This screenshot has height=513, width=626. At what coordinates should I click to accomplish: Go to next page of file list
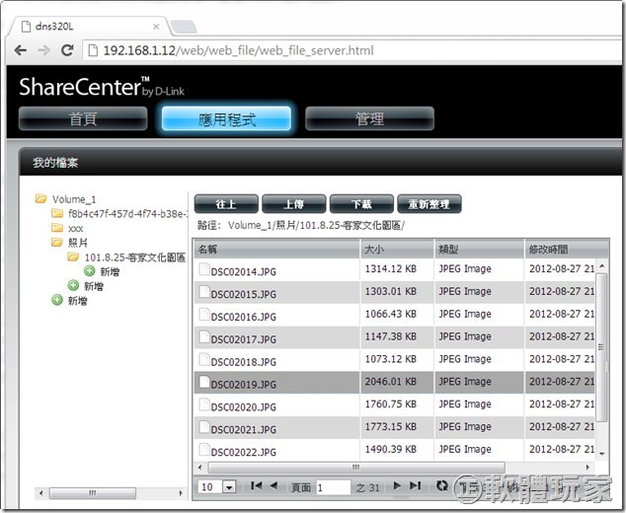(397, 485)
